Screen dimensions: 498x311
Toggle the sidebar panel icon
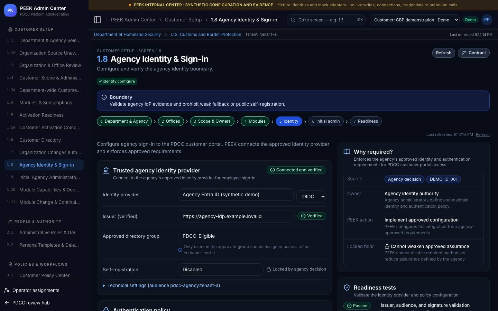click(x=98, y=20)
